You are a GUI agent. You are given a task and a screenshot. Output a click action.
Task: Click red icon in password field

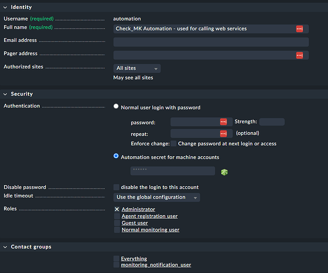223,122
